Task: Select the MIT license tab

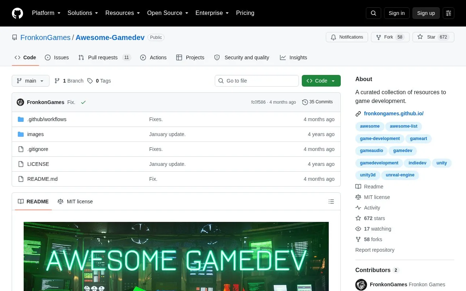Action: click(75, 202)
